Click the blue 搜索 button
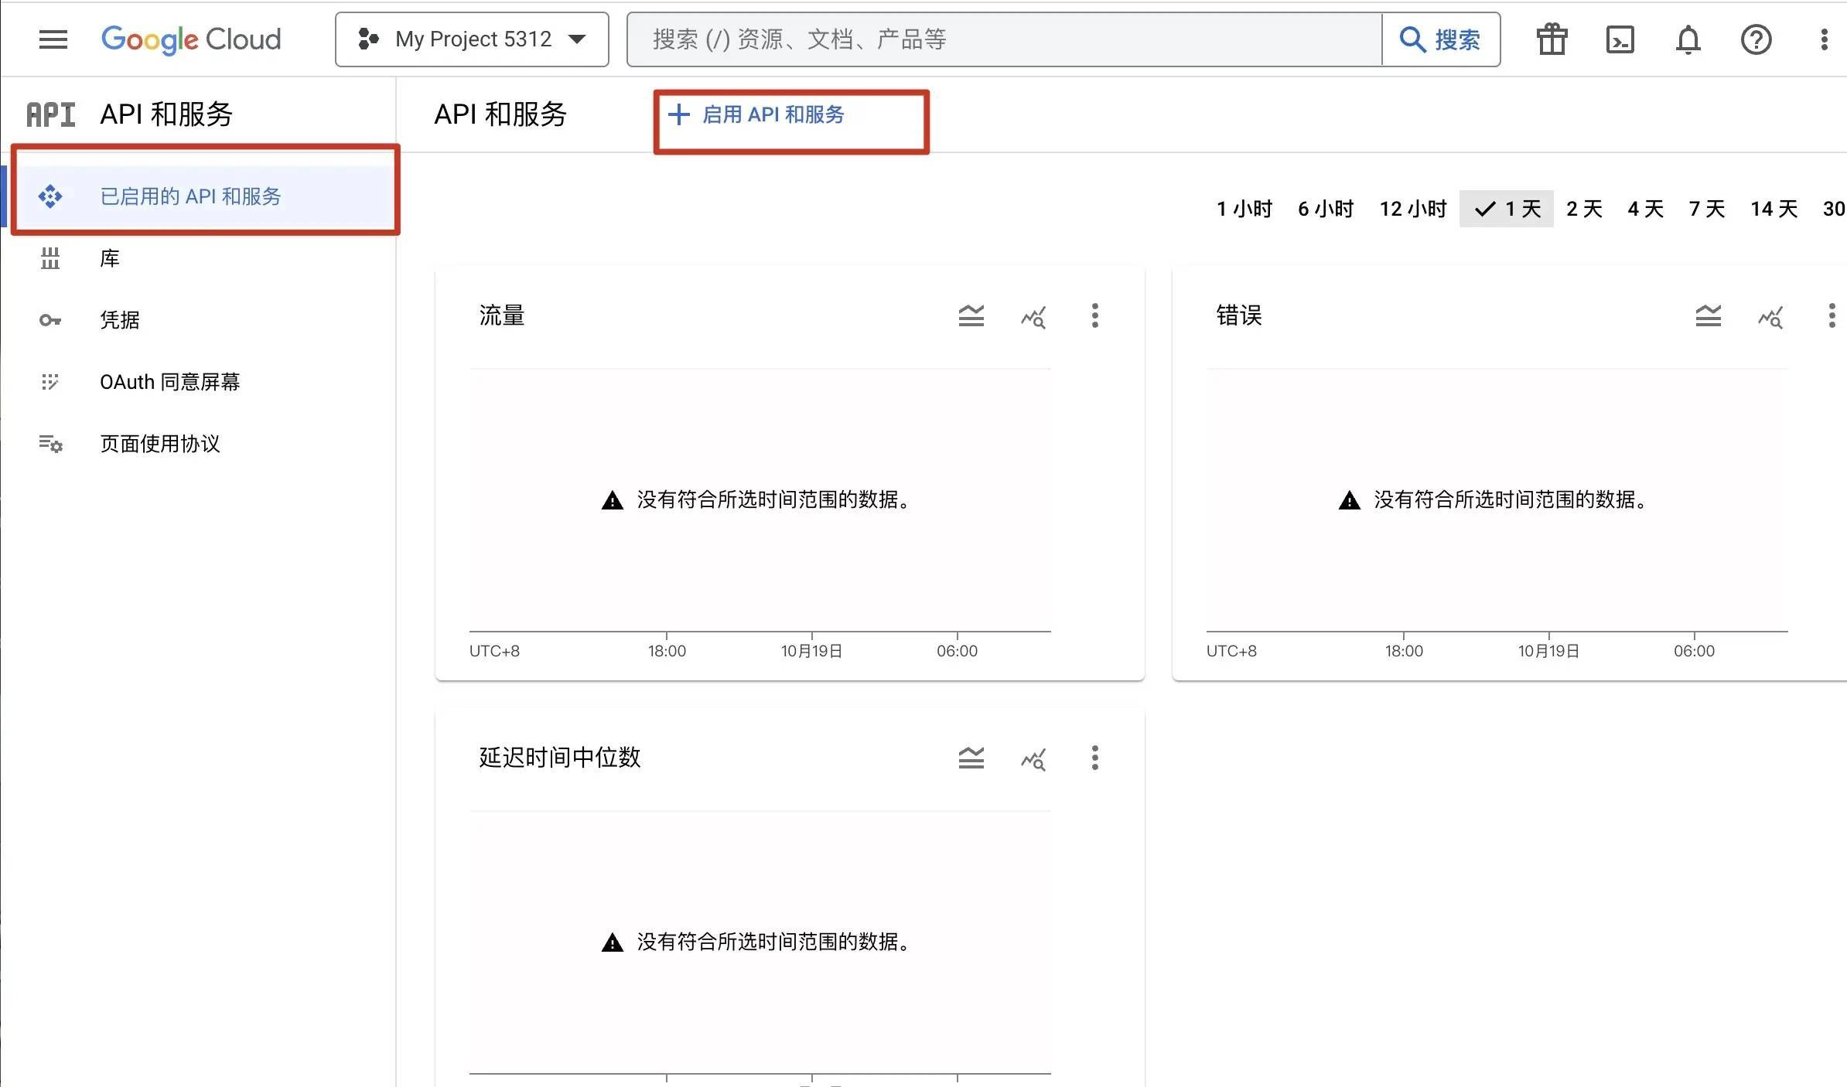 1441,39
